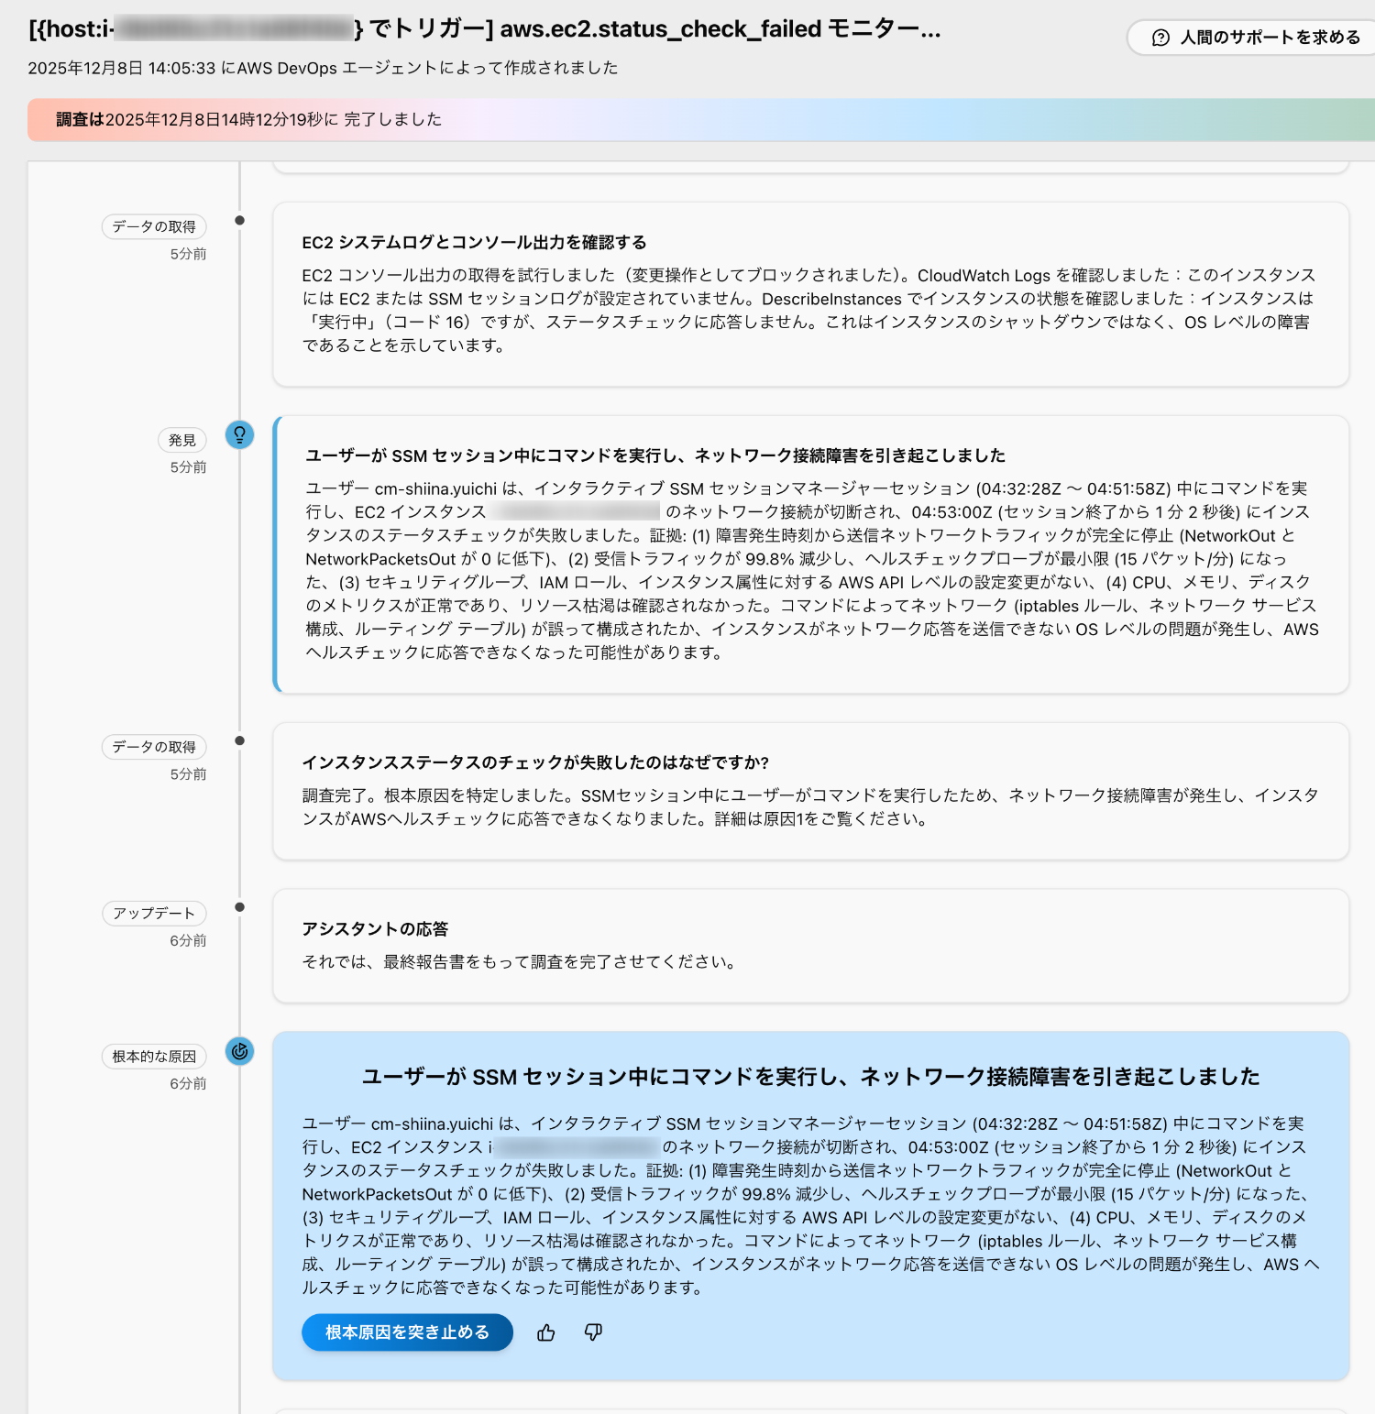
Task: Click the help icon in 人間のサポートを求める
Action: click(1160, 38)
